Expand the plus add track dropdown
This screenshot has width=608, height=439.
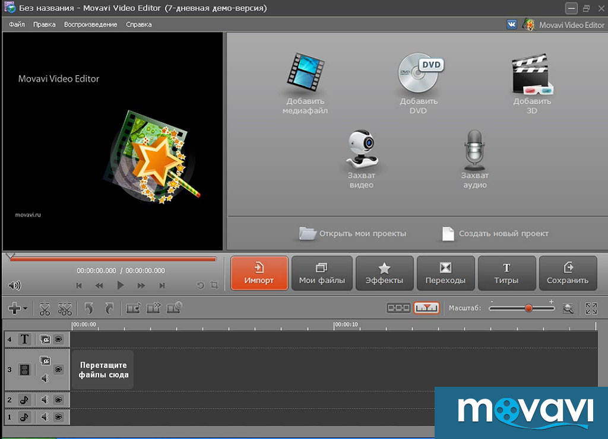point(17,308)
